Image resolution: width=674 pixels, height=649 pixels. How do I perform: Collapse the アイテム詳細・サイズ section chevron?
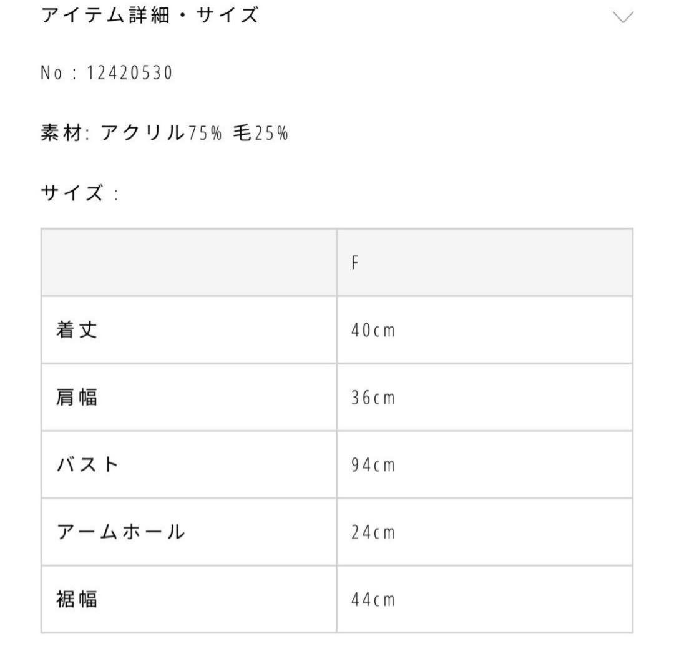pos(623,17)
